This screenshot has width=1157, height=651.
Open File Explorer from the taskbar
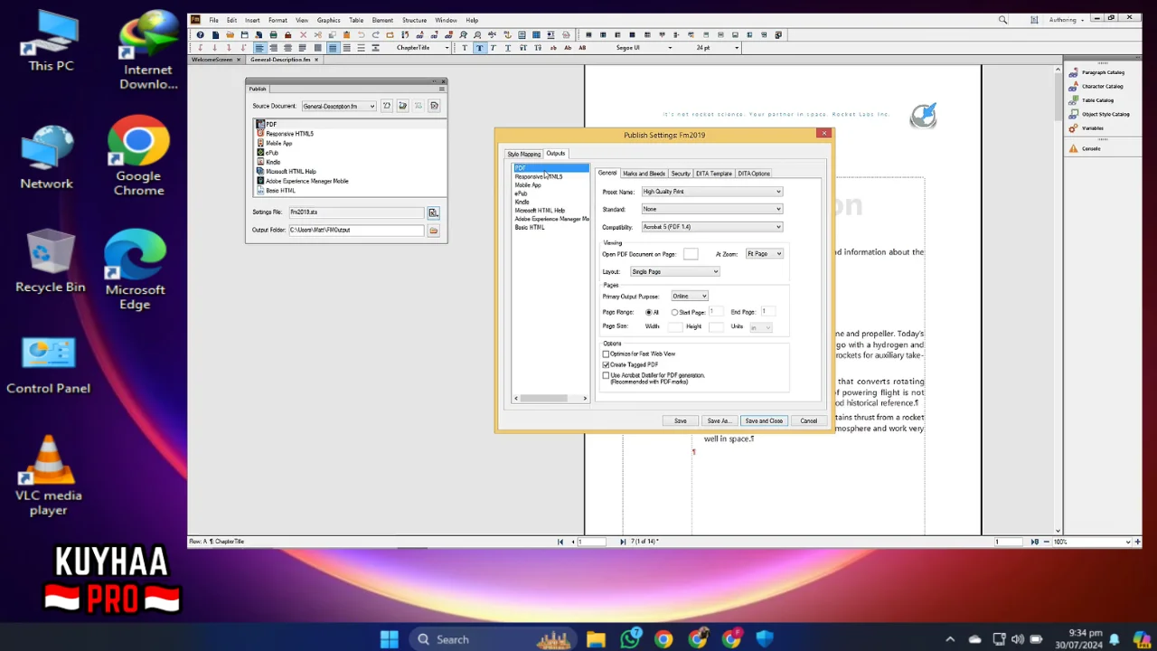coord(596,639)
